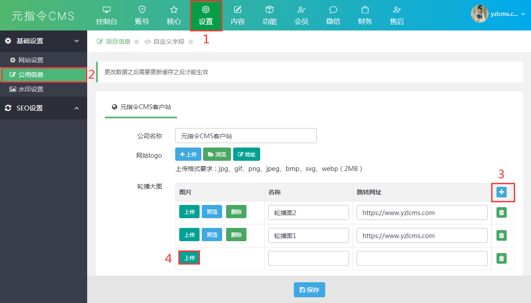The height and width of the screenshot is (303, 531).
Task: Click the URL field in 轮播图2 row
Action: [422, 212]
